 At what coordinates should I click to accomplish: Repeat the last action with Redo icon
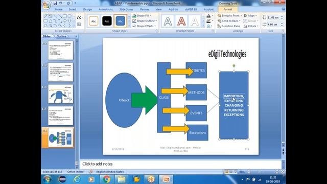coord(68,3)
